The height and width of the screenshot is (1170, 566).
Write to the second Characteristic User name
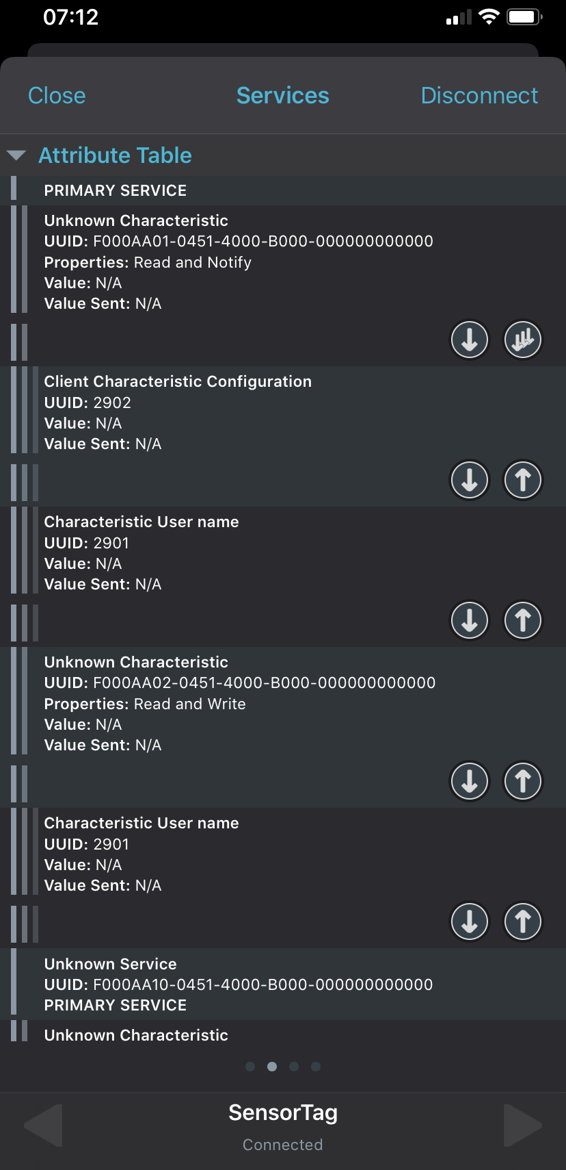(523, 921)
